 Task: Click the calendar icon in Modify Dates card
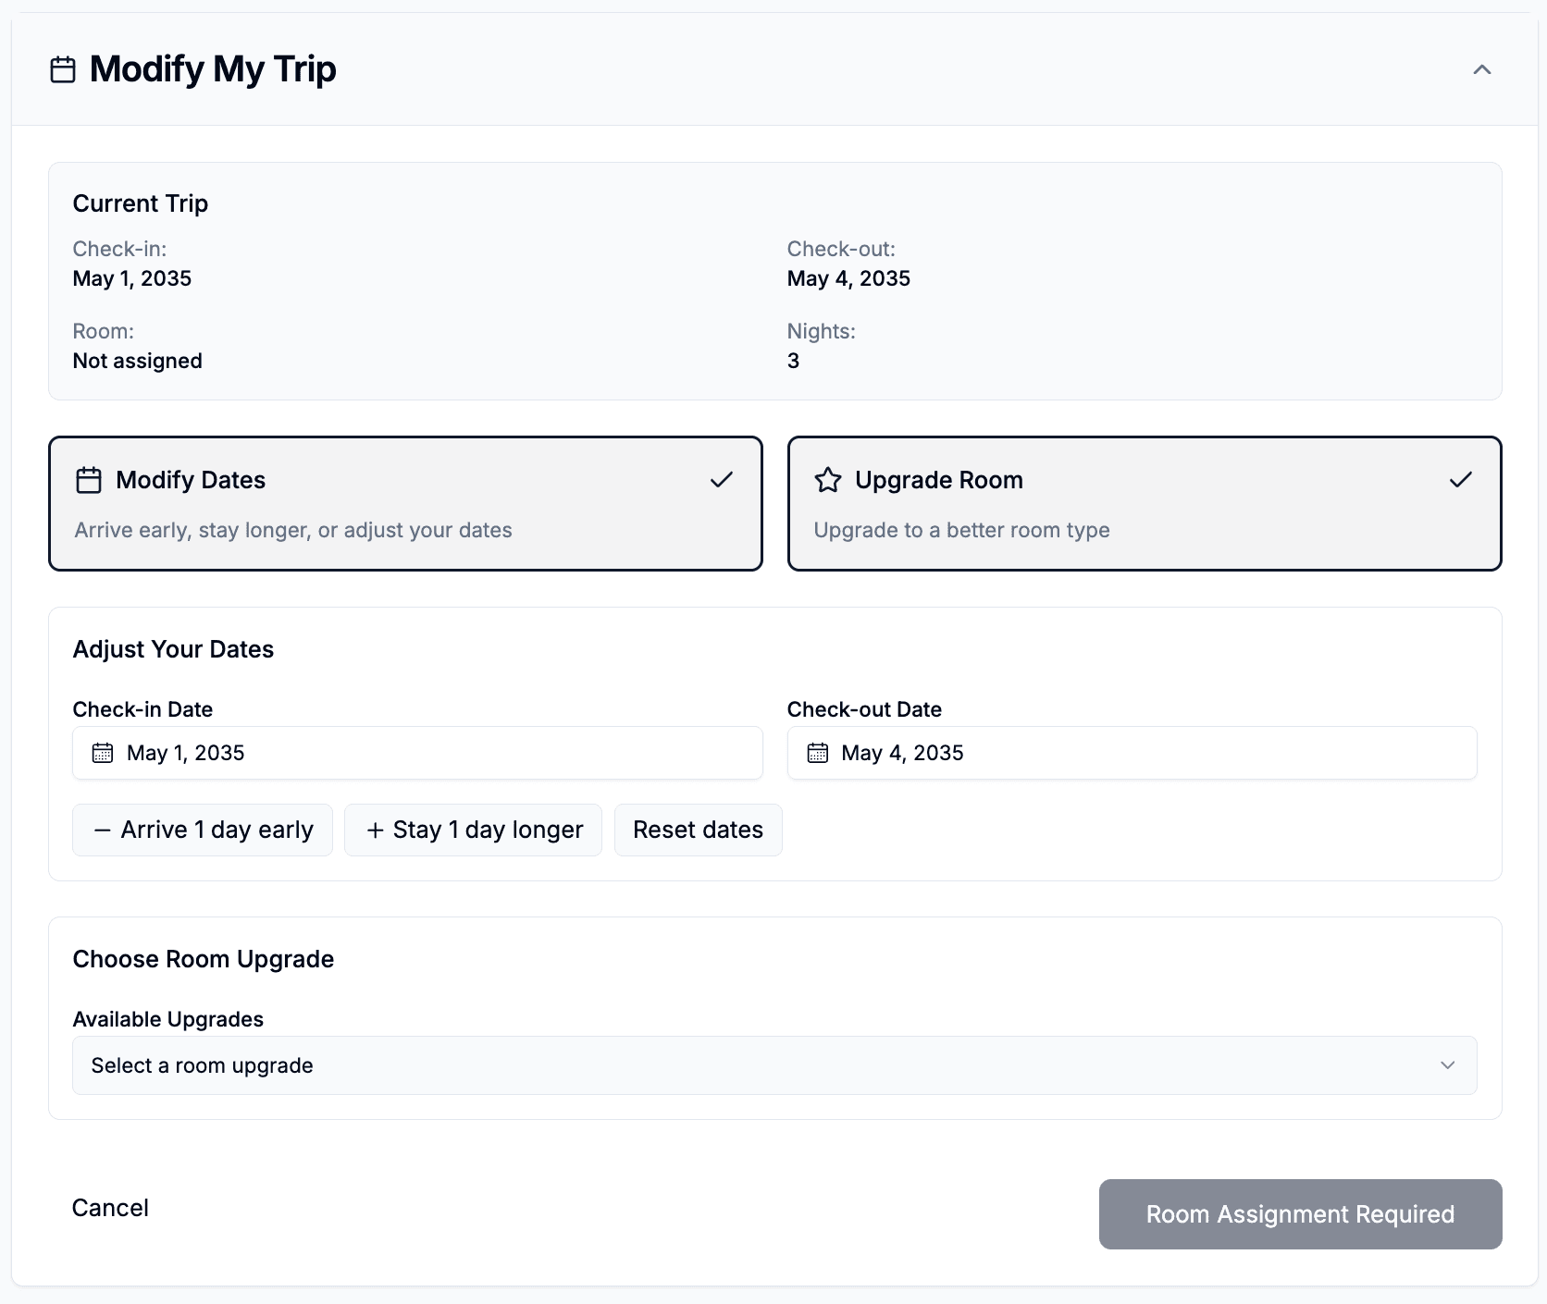(89, 480)
